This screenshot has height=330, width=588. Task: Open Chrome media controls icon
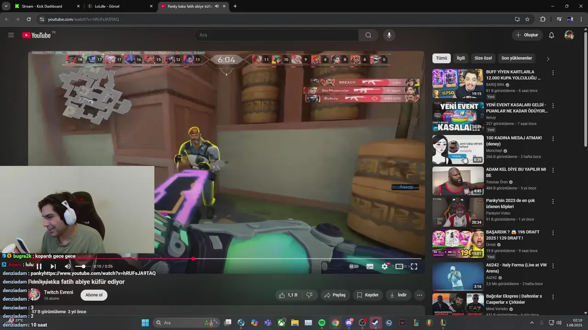coord(559,19)
